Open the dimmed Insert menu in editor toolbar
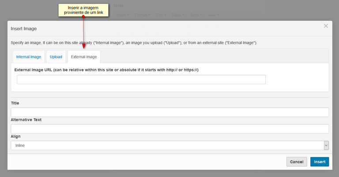339x177 pixels. [122, 15]
